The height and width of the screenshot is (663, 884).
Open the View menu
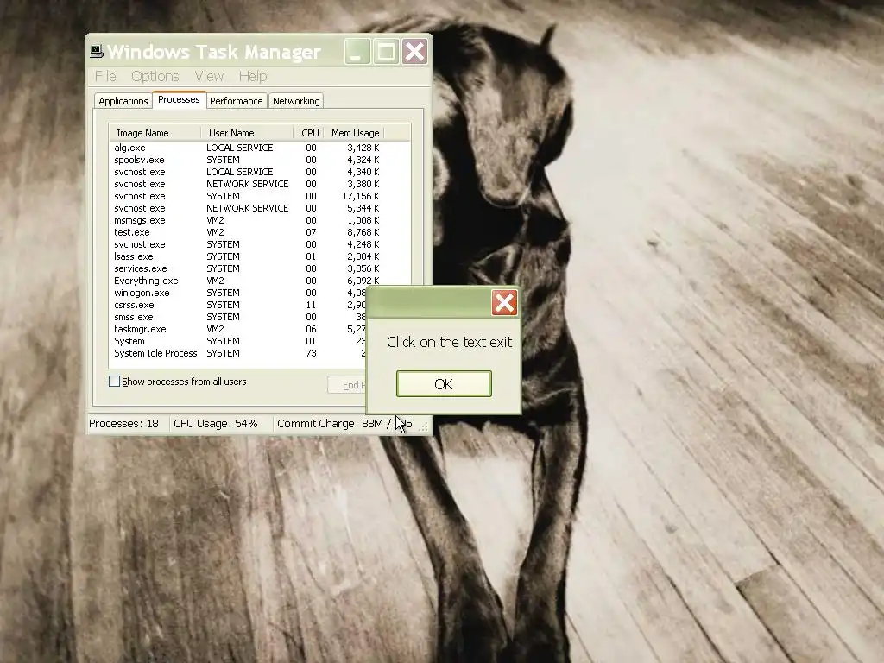tap(209, 76)
